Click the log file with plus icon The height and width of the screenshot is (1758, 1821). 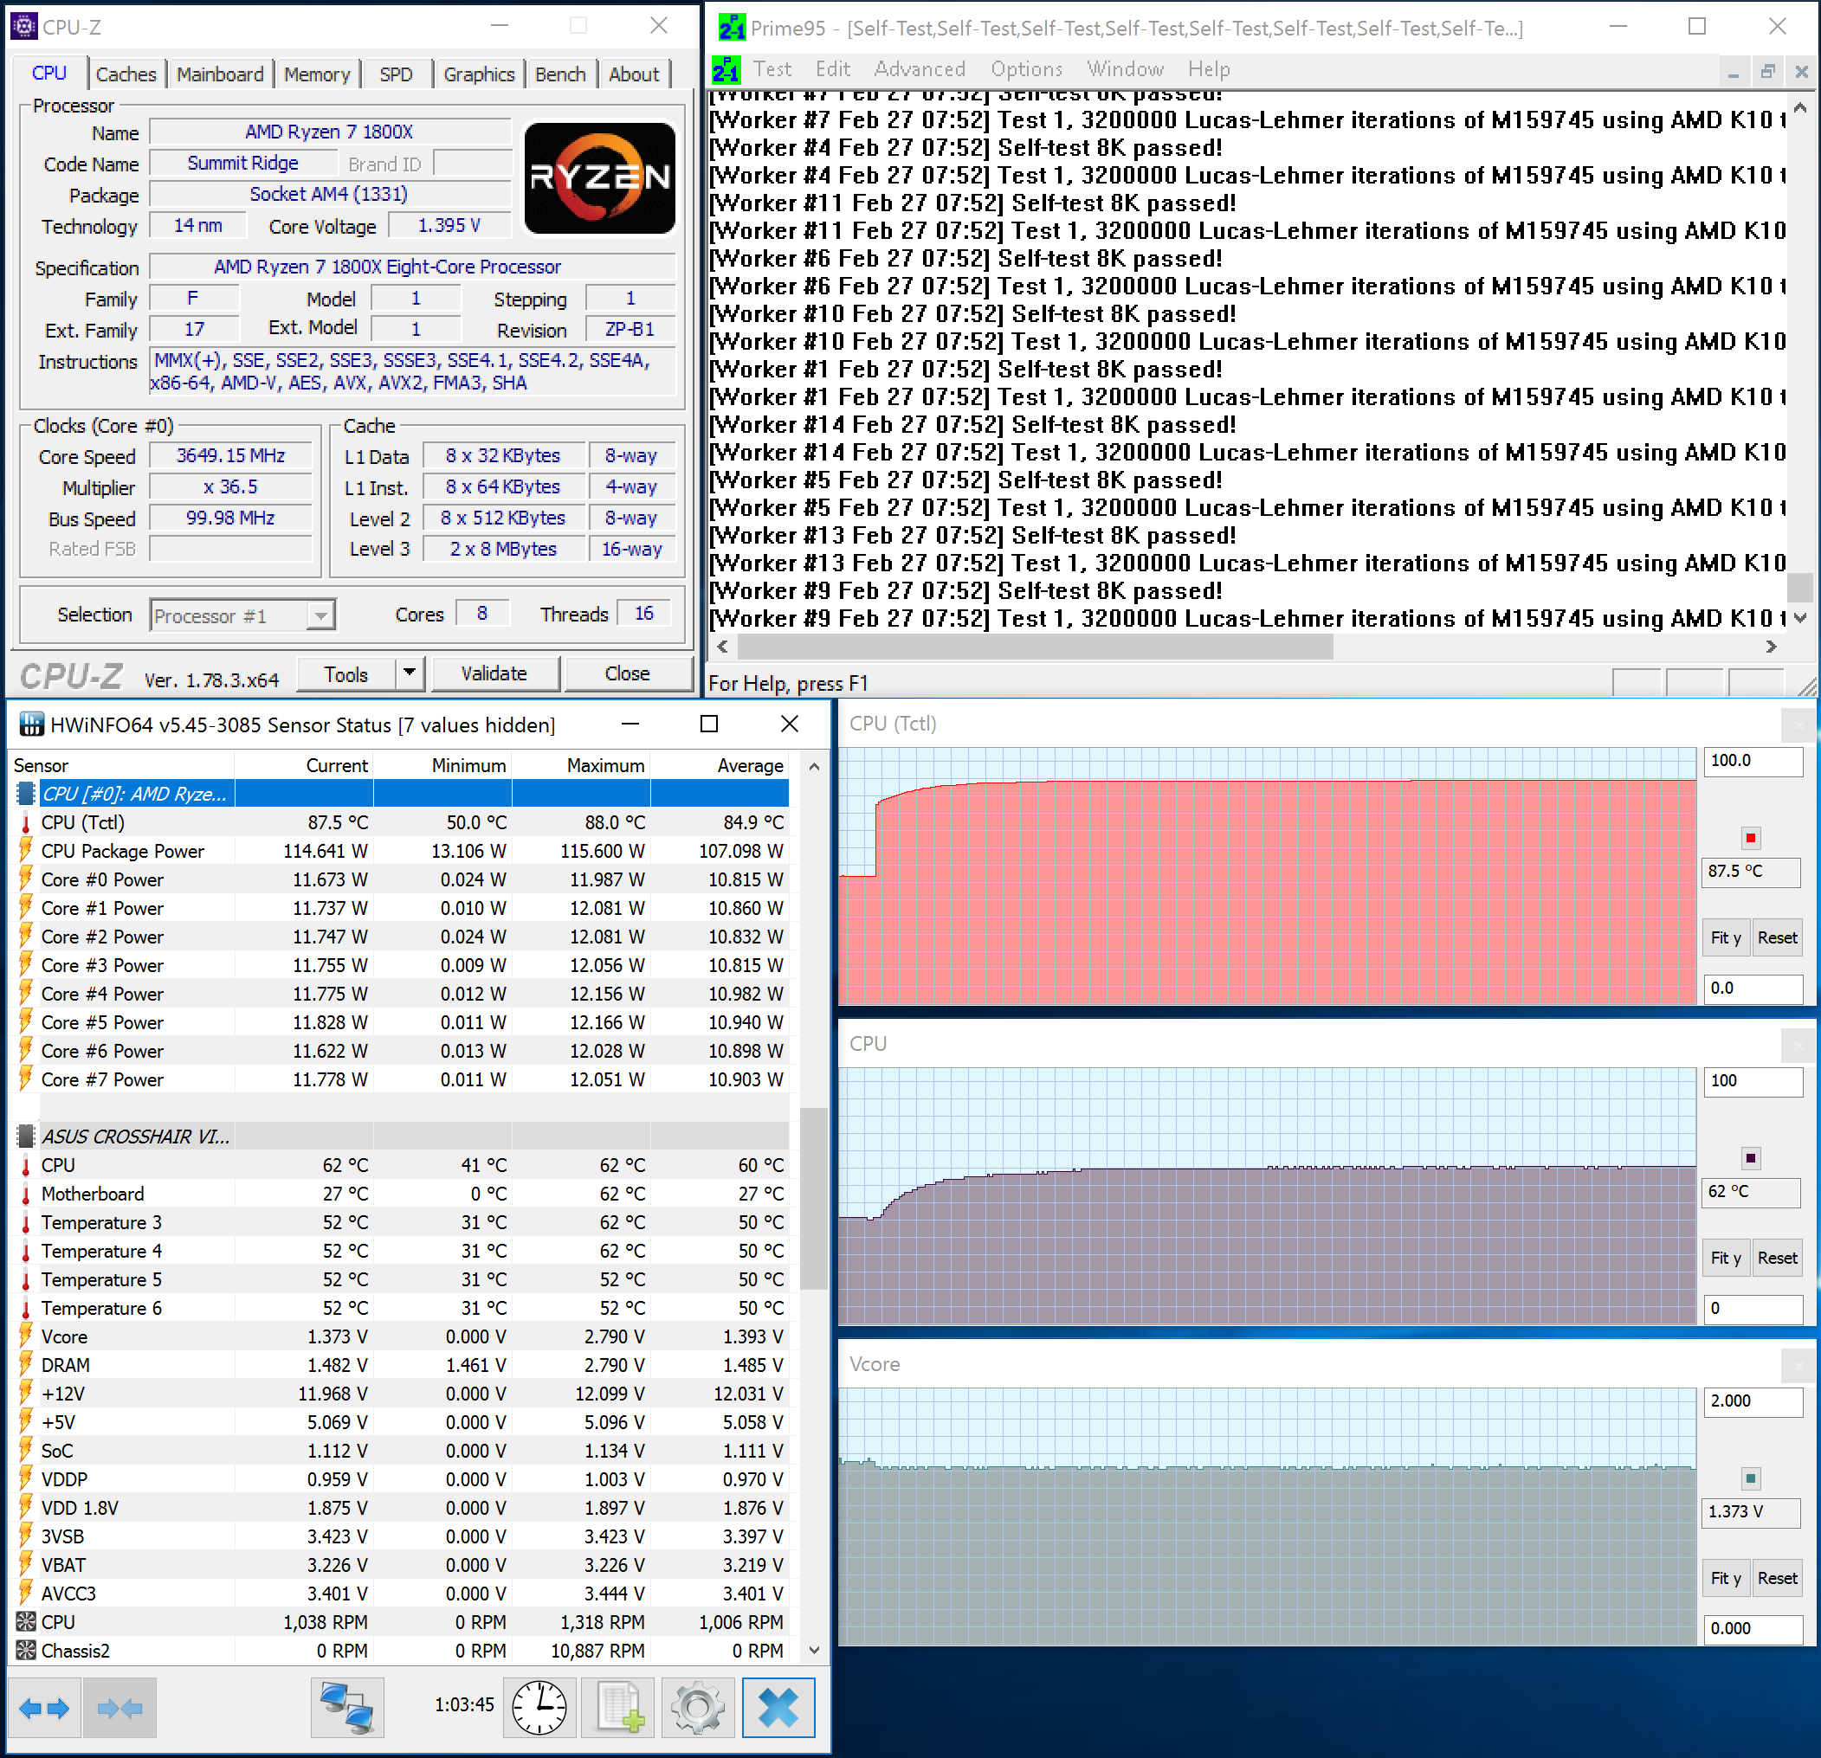pos(618,1707)
